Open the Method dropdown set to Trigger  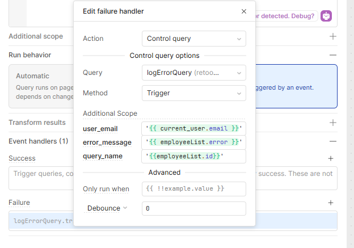pyautogui.click(x=194, y=93)
